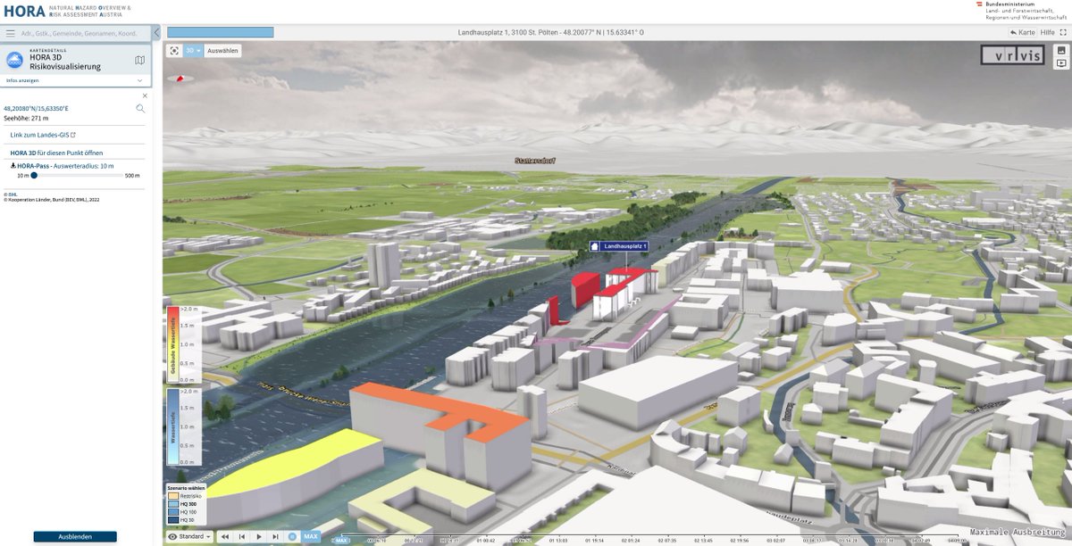This screenshot has width=1072, height=546.
Task: Click the skip-to-start playback button
Action: click(242, 537)
